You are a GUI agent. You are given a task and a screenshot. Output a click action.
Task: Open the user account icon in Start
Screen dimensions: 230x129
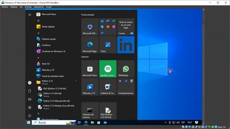click(29, 83)
